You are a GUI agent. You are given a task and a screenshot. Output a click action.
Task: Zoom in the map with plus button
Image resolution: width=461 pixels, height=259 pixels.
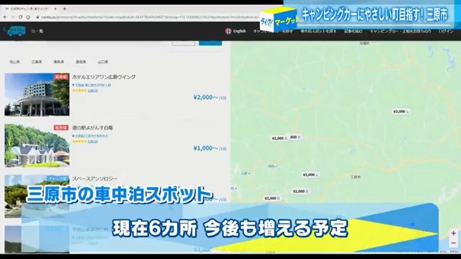click(x=453, y=234)
